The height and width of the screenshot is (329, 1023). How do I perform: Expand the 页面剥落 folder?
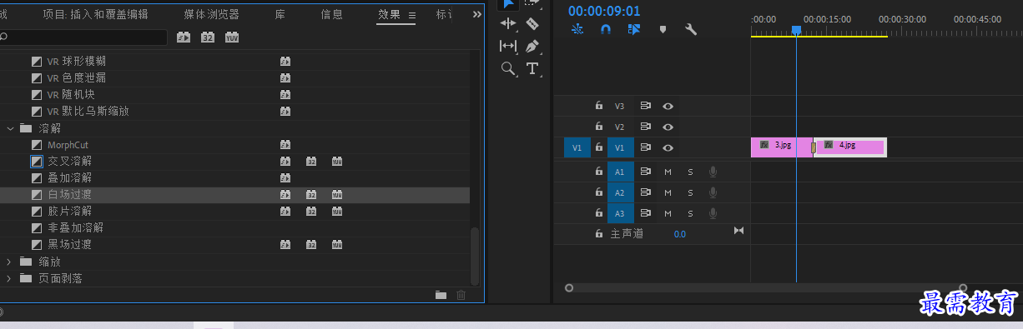(x=10, y=278)
